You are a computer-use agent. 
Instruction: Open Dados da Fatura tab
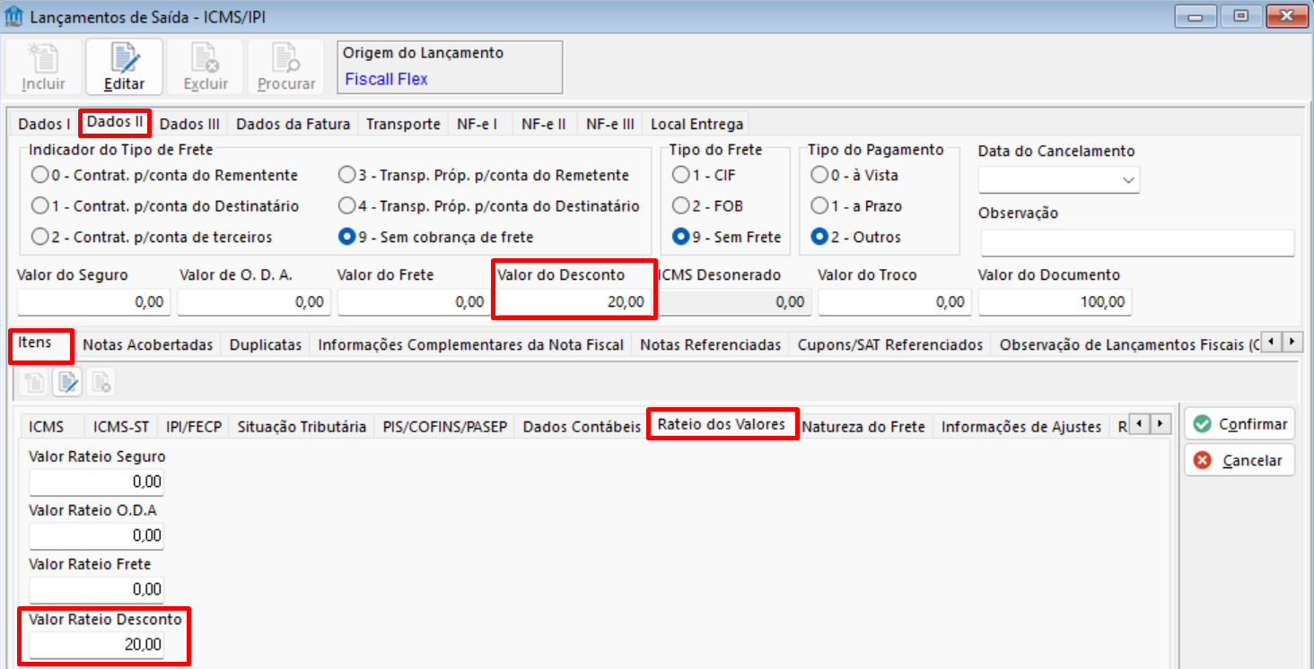293,124
